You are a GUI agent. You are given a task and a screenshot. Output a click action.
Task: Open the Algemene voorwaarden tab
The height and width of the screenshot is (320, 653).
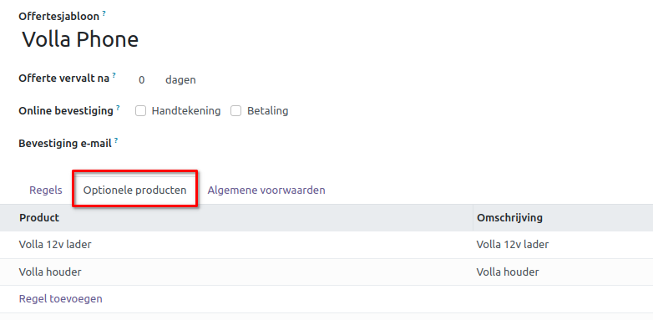(266, 190)
